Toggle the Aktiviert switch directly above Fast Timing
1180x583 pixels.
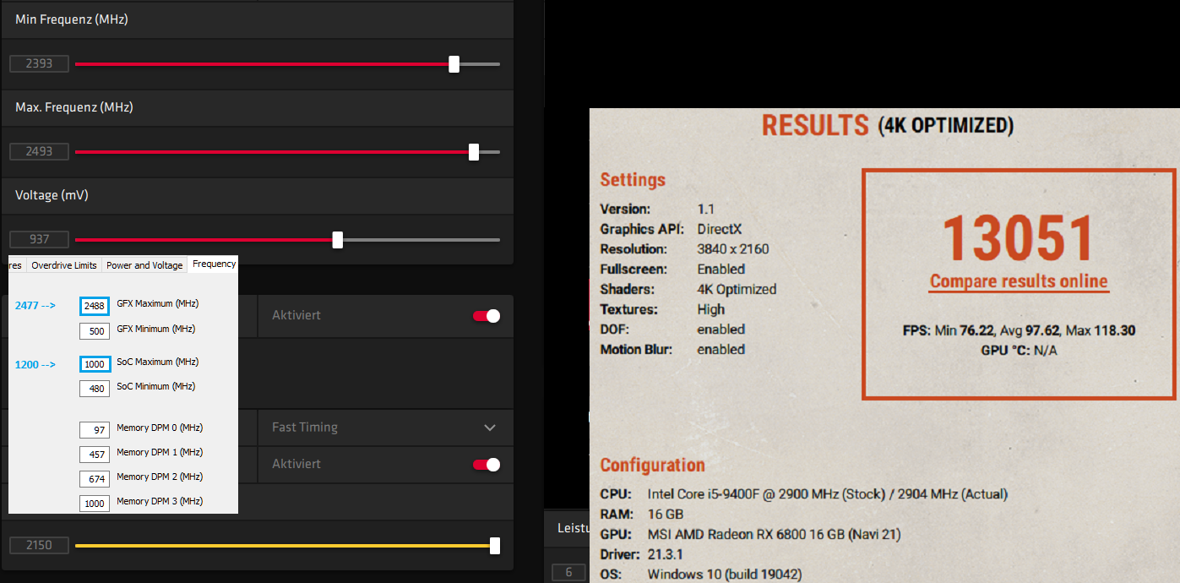tap(486, 315)
